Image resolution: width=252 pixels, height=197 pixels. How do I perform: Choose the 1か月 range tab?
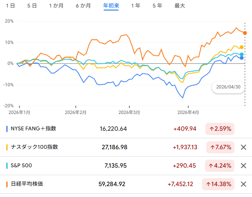(x=56, y=6)
